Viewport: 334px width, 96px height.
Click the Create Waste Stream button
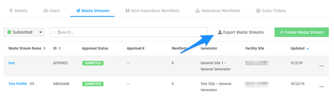(302, 32)
